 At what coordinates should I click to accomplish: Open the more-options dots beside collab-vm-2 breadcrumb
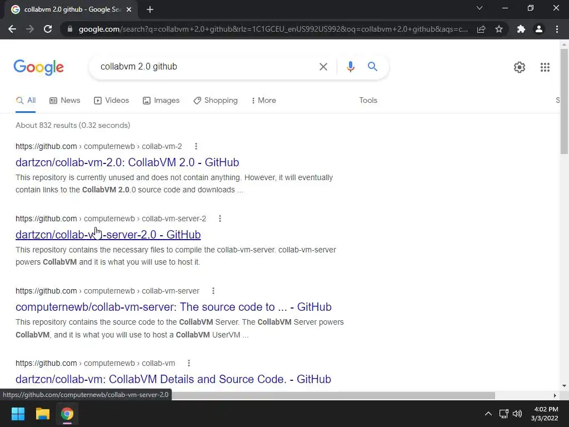click(196, 146)
